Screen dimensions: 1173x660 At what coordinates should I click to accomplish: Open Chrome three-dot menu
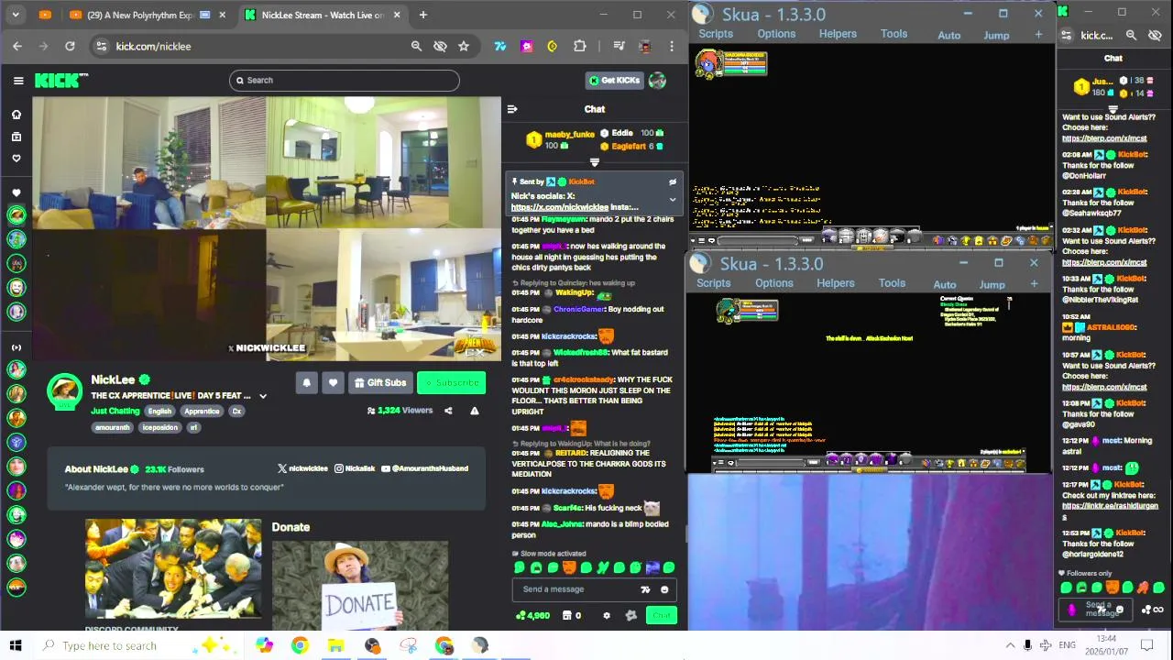click(672, 46)
